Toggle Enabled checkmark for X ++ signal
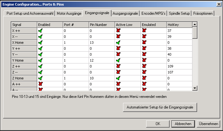The height and width of the screenshot is (131, 223). pyautogui.click(x=41, y=31)
